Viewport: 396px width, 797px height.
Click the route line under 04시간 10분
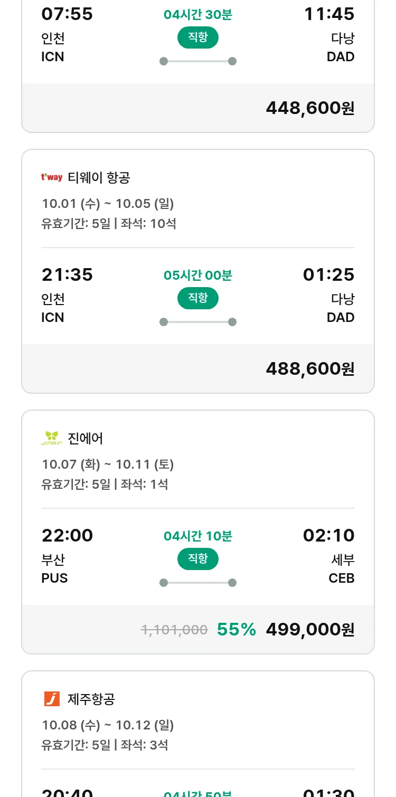tap(198, 583)
